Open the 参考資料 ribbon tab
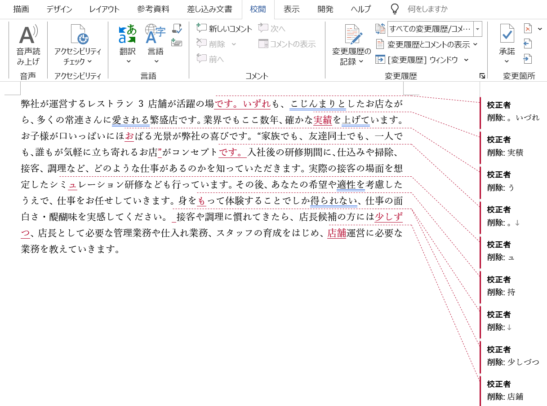This screenshot has width=547, height=406. (x=153, y=9)
